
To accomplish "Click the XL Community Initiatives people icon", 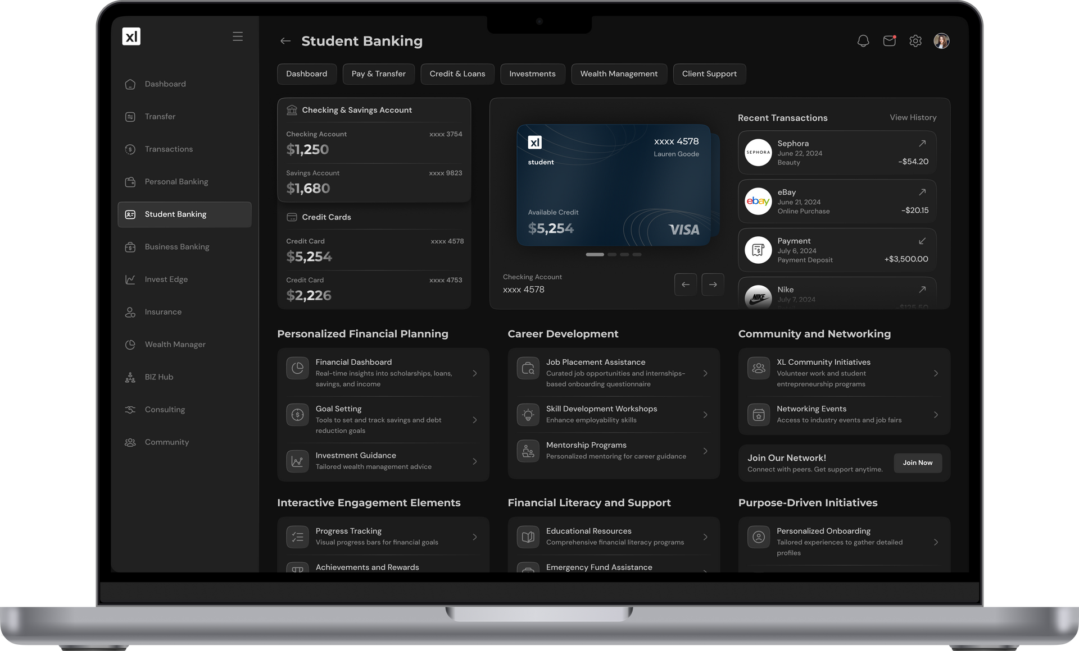I will coord(759,368).
